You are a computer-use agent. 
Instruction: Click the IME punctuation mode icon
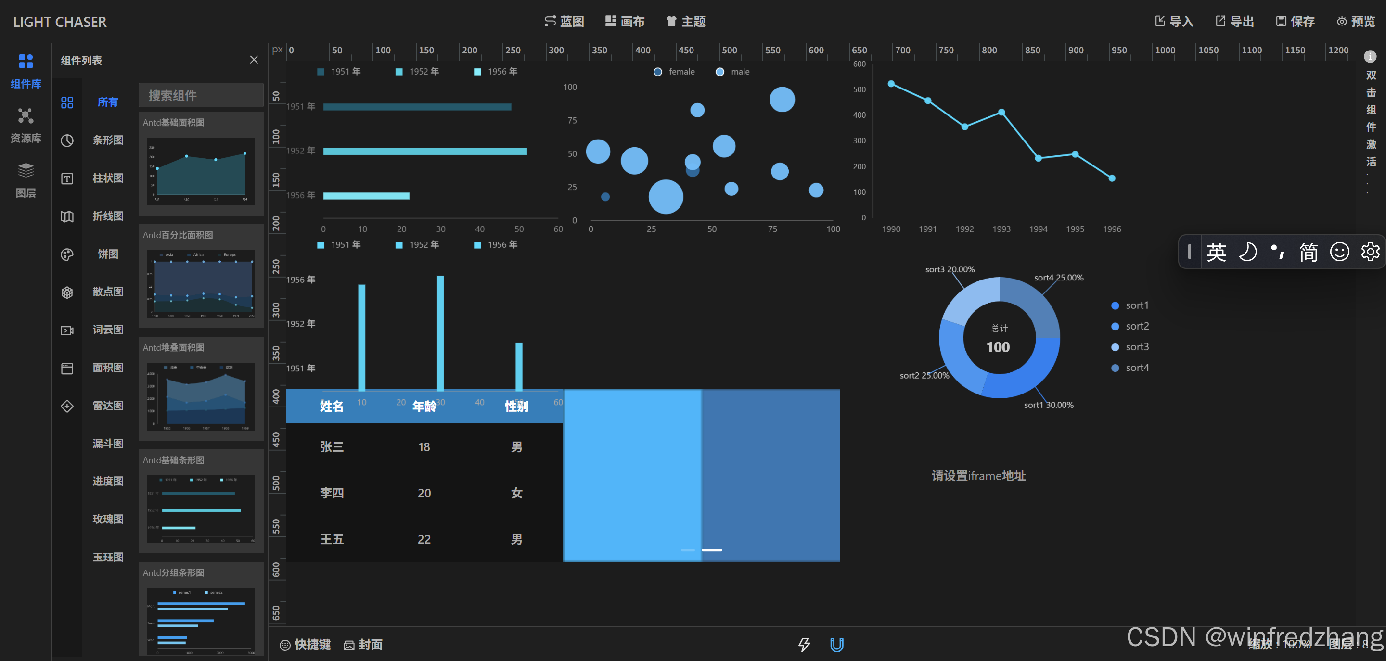[1278, 252]
